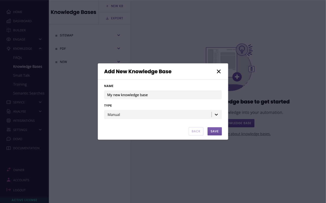The height and width of the screenshot is (203, 326).
Task: Collapse the Knowledge menu chevron
Action: [x=40, y=48]
